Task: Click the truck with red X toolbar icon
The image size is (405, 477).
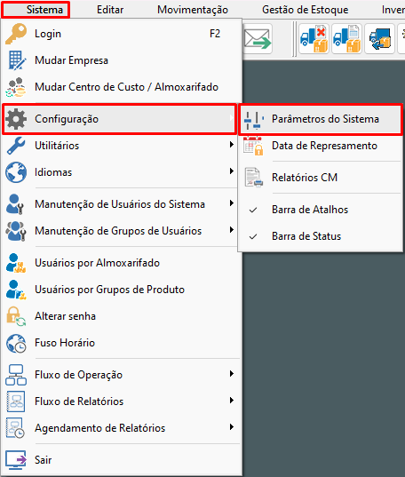Action: pos(314,39)
